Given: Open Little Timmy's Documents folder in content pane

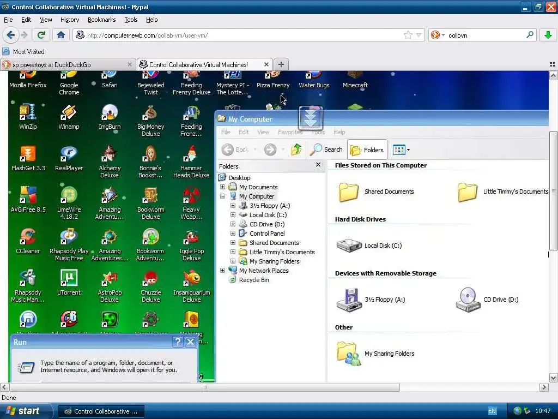Looking at the screenshot, I should tap(502, 191).
